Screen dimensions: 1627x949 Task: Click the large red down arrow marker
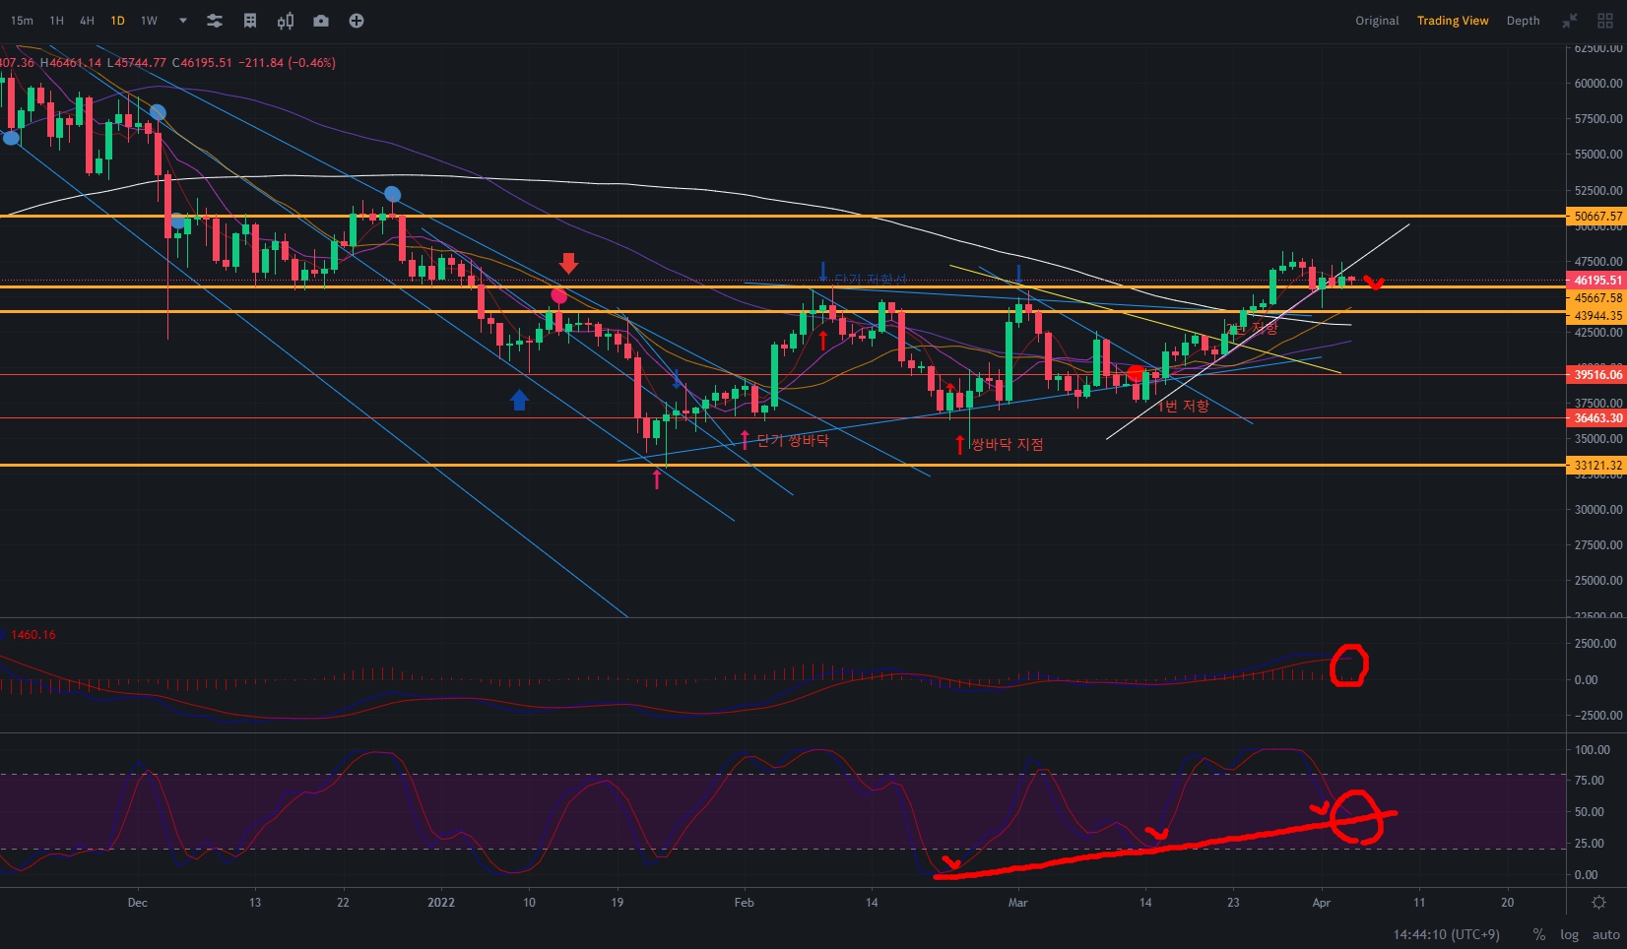point(568,263)
